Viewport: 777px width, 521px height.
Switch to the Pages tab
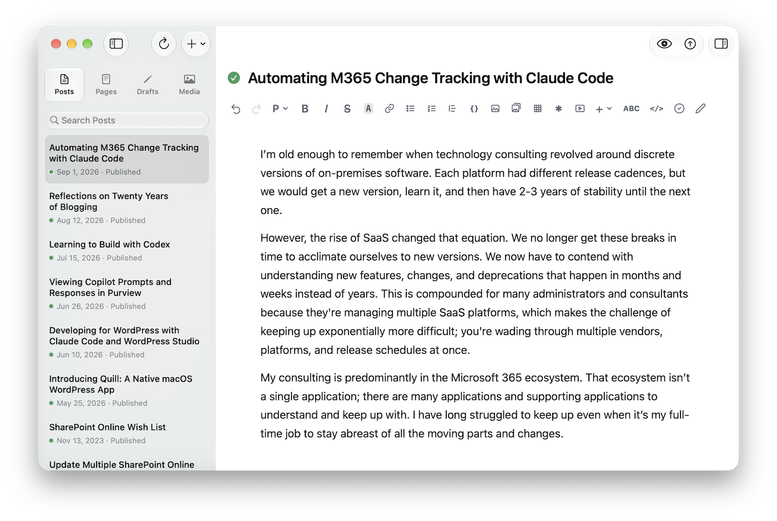pyautogui.click(x=106, y=84)
